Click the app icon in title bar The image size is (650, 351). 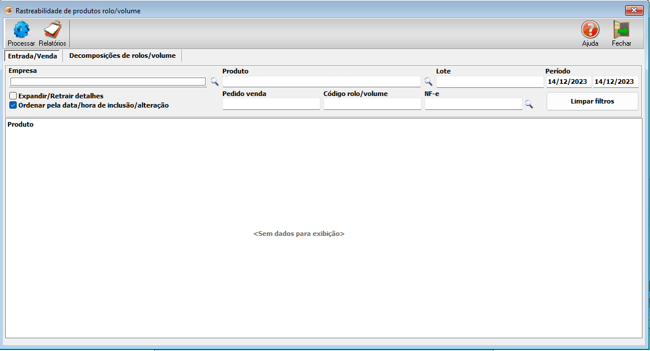click(9, 10)
